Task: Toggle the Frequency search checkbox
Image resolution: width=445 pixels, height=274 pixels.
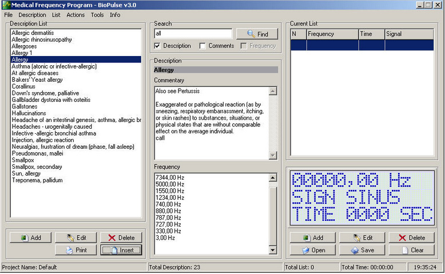Action: click(244, 46)
